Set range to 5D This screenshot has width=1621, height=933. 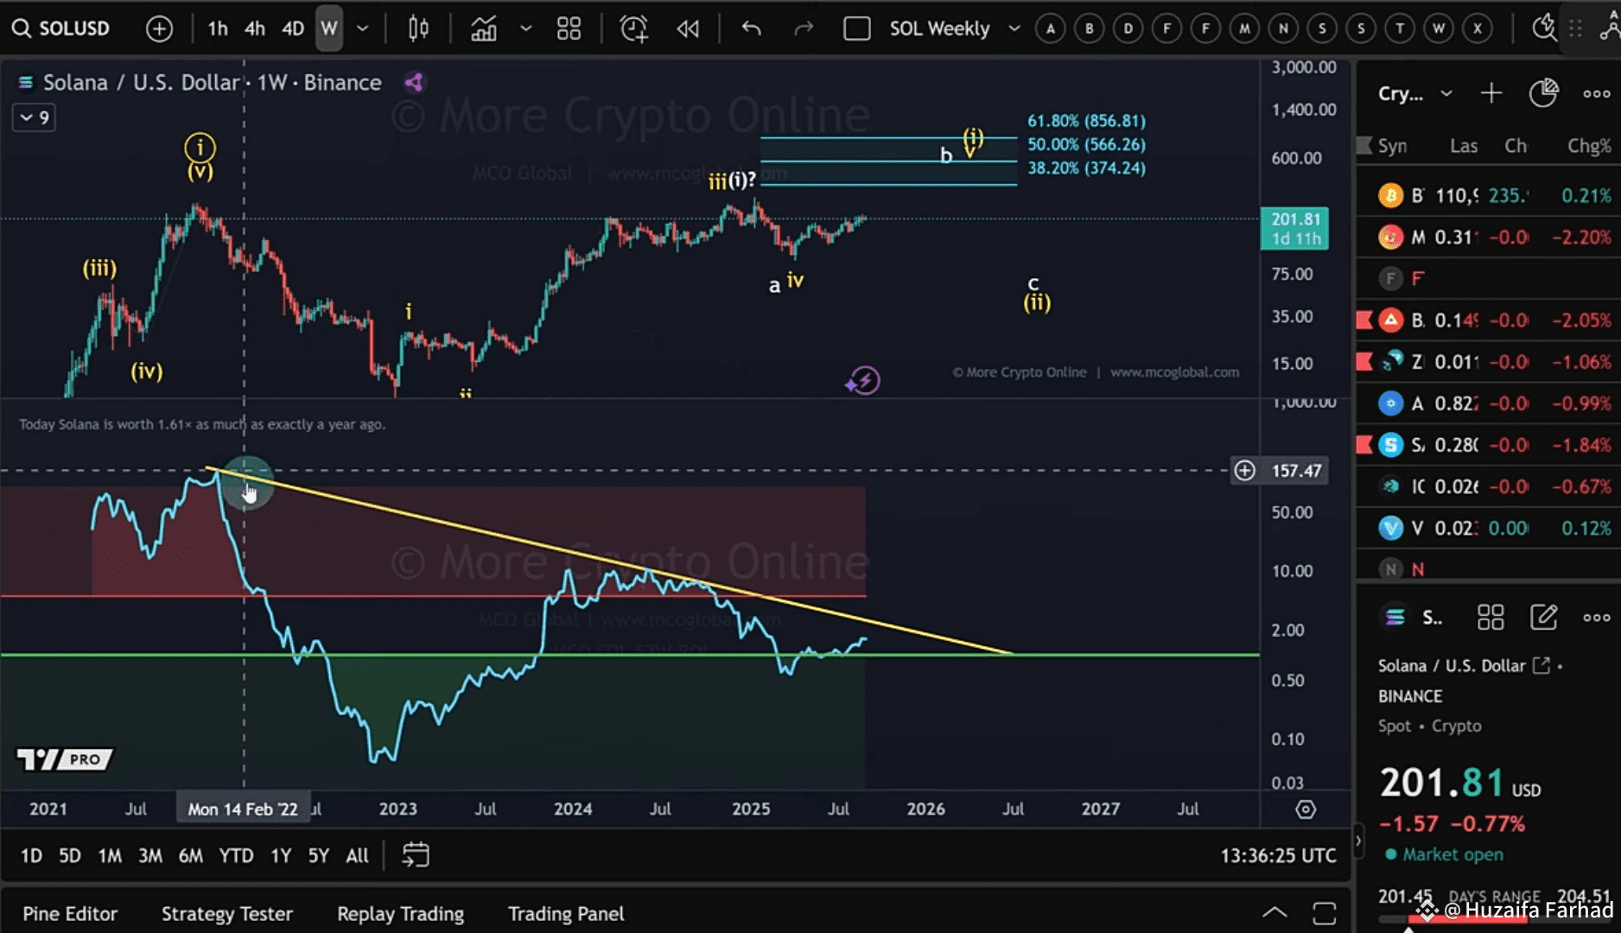69,855
